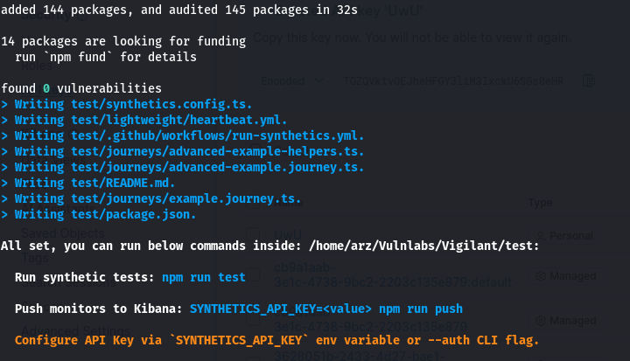630x361 pixels.
Task: Click the npm run test command text
Action: 204,277
